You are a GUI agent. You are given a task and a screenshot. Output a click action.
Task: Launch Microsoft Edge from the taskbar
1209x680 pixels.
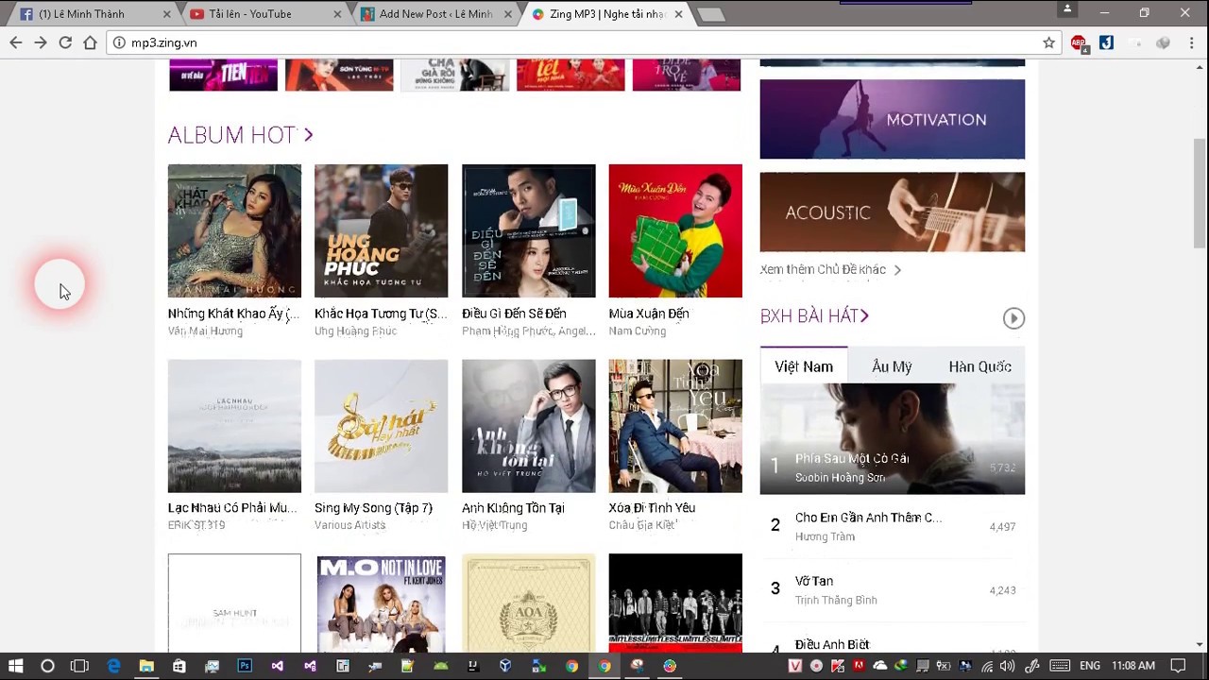(113, 666)
